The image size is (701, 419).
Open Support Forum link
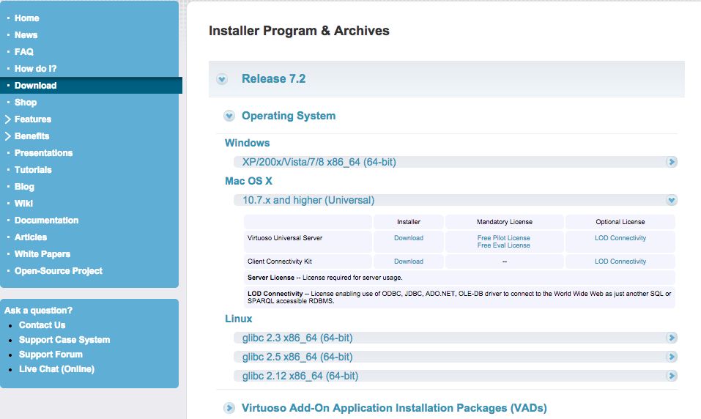(x=51, y=355)
